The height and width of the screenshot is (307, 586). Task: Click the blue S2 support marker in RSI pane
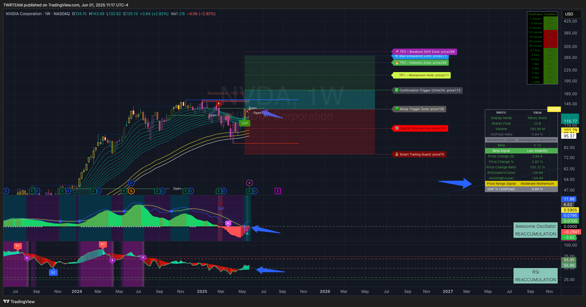click(53, 272)
